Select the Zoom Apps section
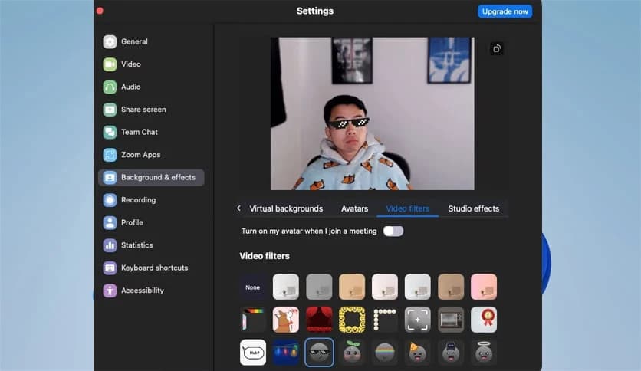 (151, 155)
